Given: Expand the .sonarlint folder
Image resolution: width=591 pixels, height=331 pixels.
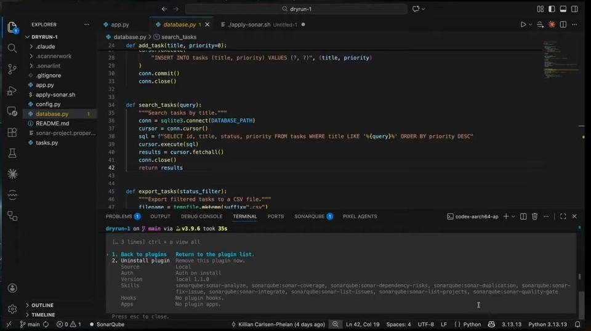Looking at the screenshot, I should pyautogui.click(x=48, y=66).
